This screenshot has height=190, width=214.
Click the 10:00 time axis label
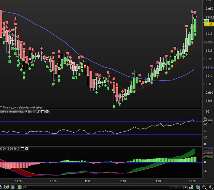pos(18,181)
